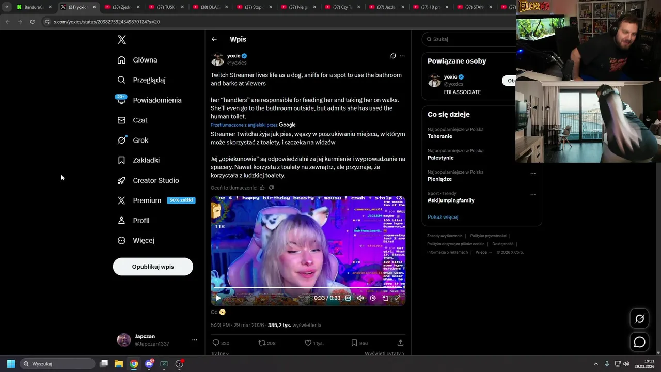Viewport: 661px width, 372px height.
Task: Click Pokaż więcej trends link
Action: point(443,217)
